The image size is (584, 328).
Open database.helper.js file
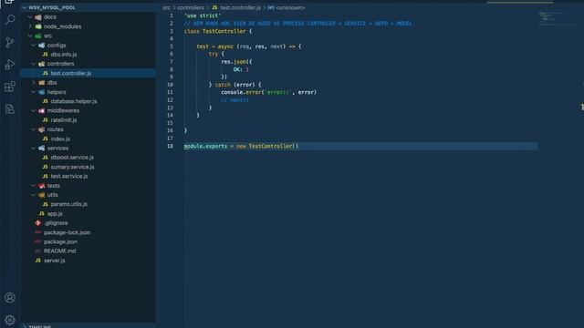click(74, 101)
